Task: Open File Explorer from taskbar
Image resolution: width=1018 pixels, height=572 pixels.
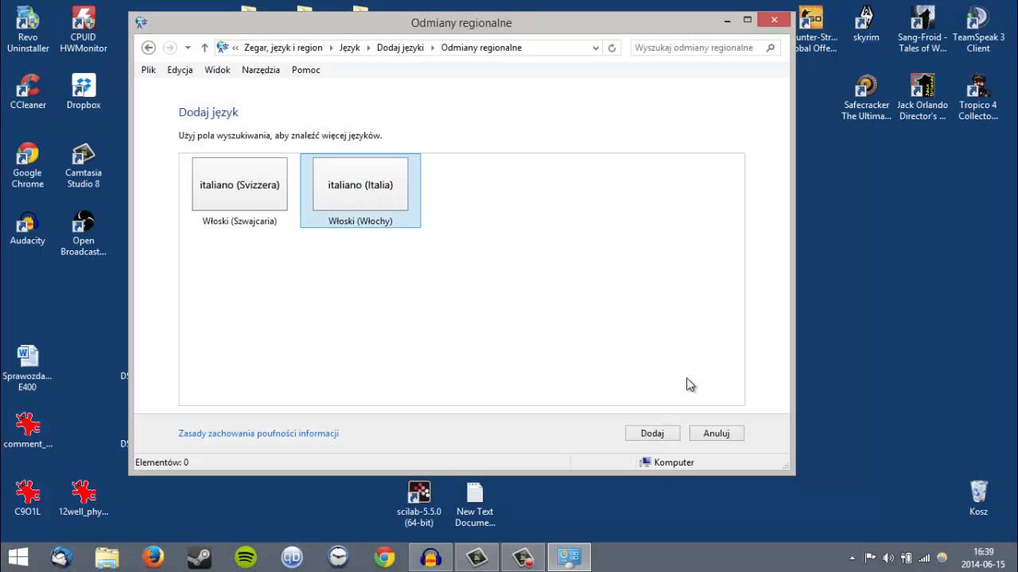Action: (107, 557)
